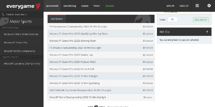The image size is (215, 107).
Task: Open the settings gear icon
Action: [x=209, y=6]
